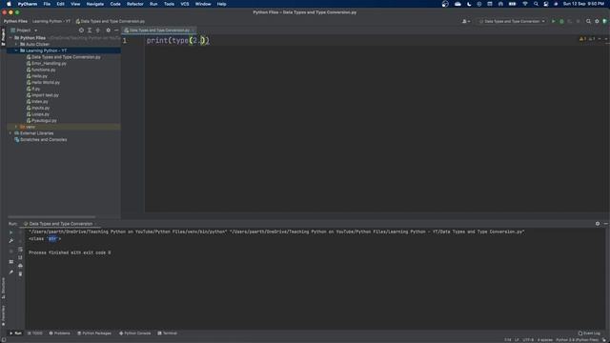Expand the Auto Clicker folder
Image resolution: width=610 pixels, height=343 pixels.
[x=16, y=45]
